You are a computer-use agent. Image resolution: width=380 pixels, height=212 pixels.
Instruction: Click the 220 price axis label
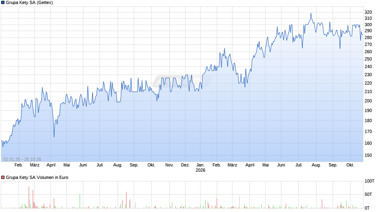pos(368,83)
